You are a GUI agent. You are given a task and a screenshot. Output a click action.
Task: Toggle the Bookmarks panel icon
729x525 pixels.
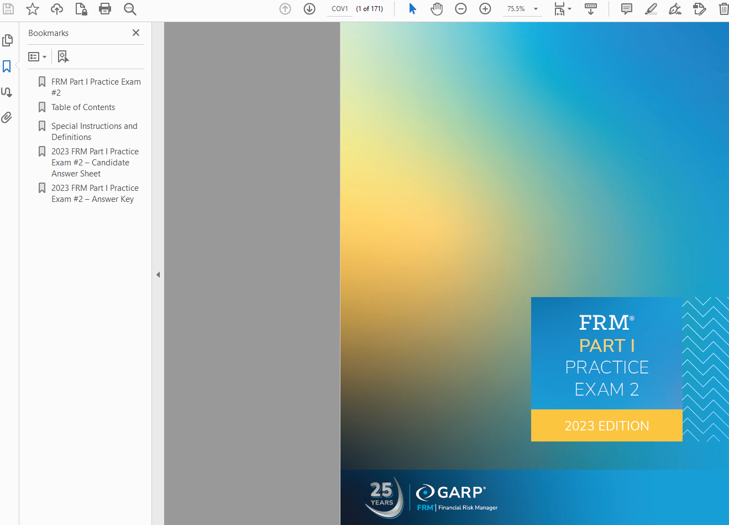coord(7,66)
